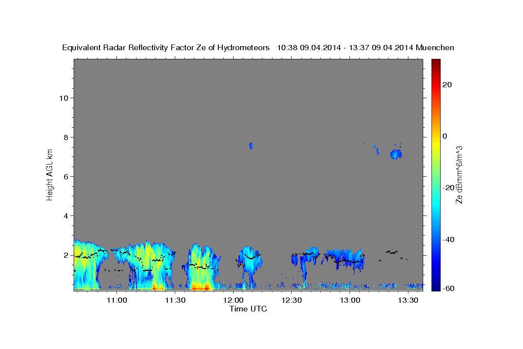Click the 'Ze dBmm^6/m^3' colorbar label
The height and width of the screenshot is (349, 523).
(x=459, y=174)
